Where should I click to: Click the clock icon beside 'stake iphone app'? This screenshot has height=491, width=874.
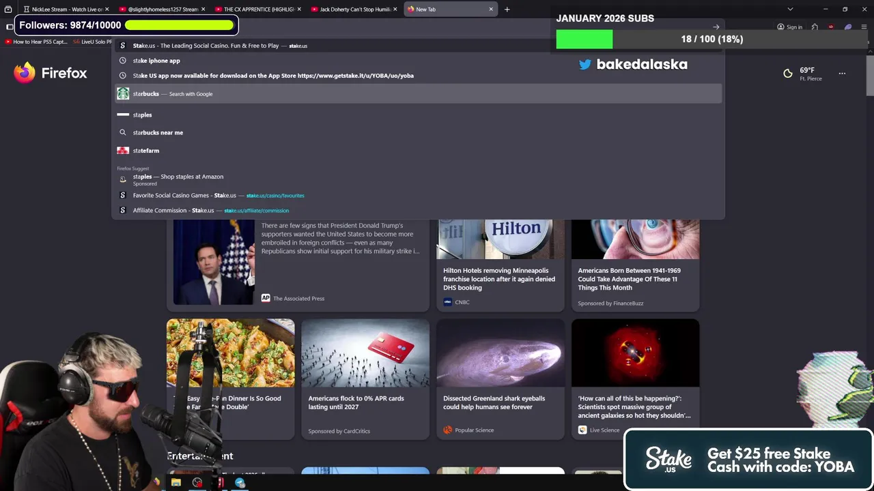tap(123, 61)
